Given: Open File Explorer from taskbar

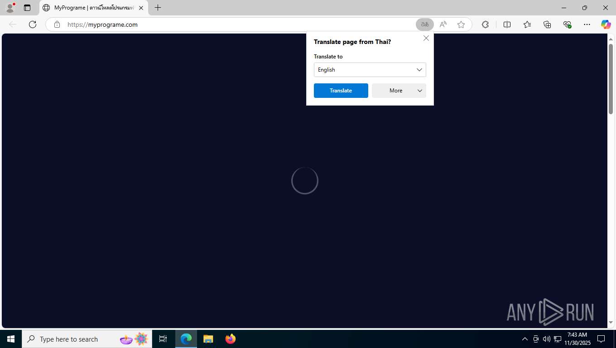Looking at the screenshot, I should (208, 339).
